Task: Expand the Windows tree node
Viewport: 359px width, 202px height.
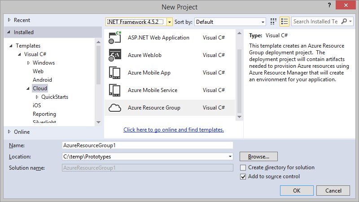Action: click(x=28, y=63)
